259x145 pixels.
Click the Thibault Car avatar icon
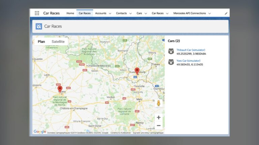point(171,51)
